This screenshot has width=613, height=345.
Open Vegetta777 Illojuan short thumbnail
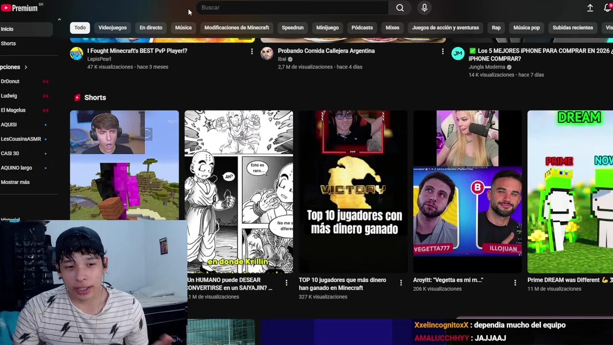(x=467, y=192)
